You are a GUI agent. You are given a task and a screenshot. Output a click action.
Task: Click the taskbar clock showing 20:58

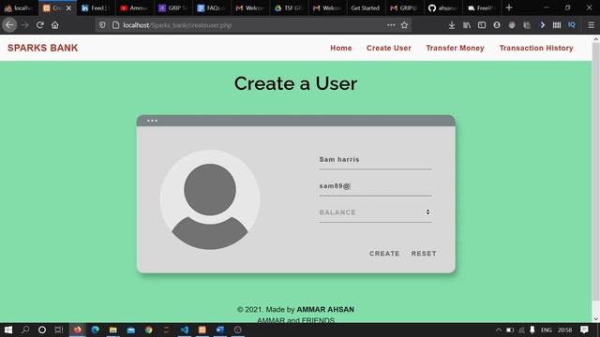coord(564,330)
